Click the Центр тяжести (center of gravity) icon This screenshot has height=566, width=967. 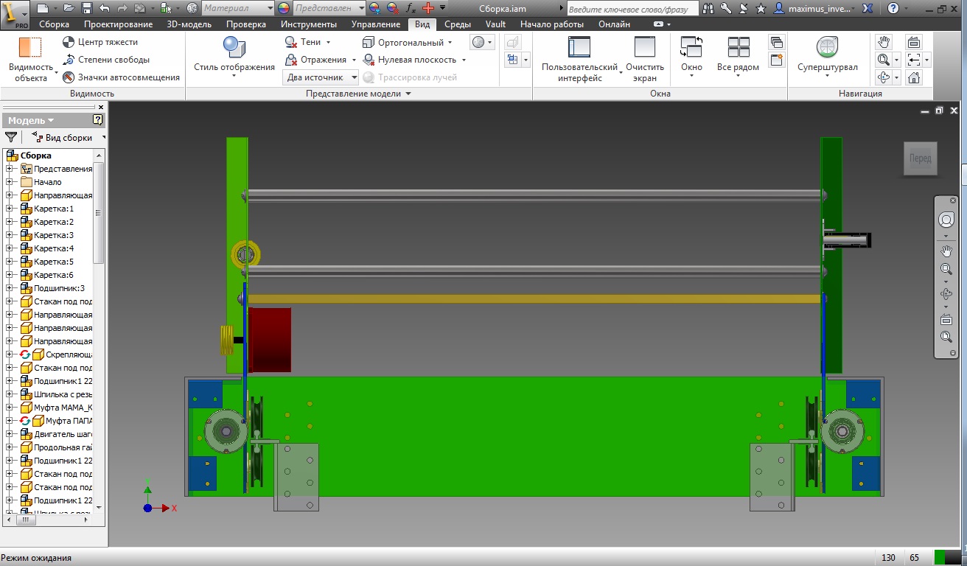click(69, 42)
